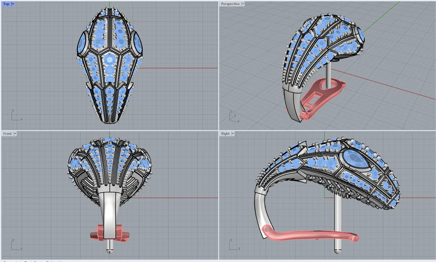Viewport: 436px width, 262px height.
Task: Click the Front viewport title label
Action: tap(8, 134)
